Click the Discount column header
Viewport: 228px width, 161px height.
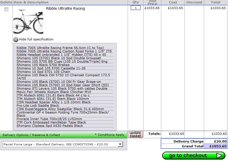(x=194, y=2)
